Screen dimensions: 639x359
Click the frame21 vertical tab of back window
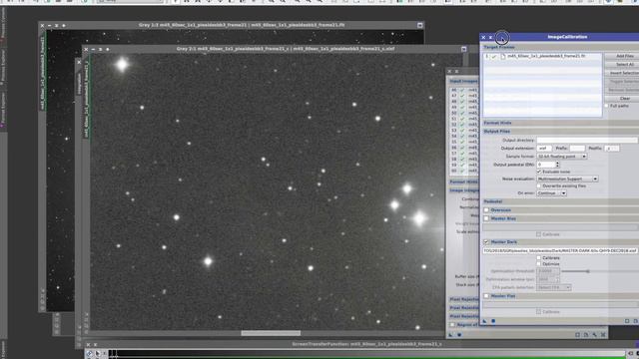pos(42,73)
